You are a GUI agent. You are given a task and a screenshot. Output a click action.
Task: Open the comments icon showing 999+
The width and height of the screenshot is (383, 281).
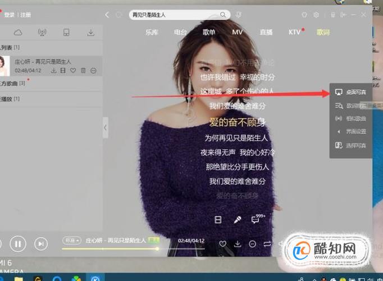tap(257, 219)
